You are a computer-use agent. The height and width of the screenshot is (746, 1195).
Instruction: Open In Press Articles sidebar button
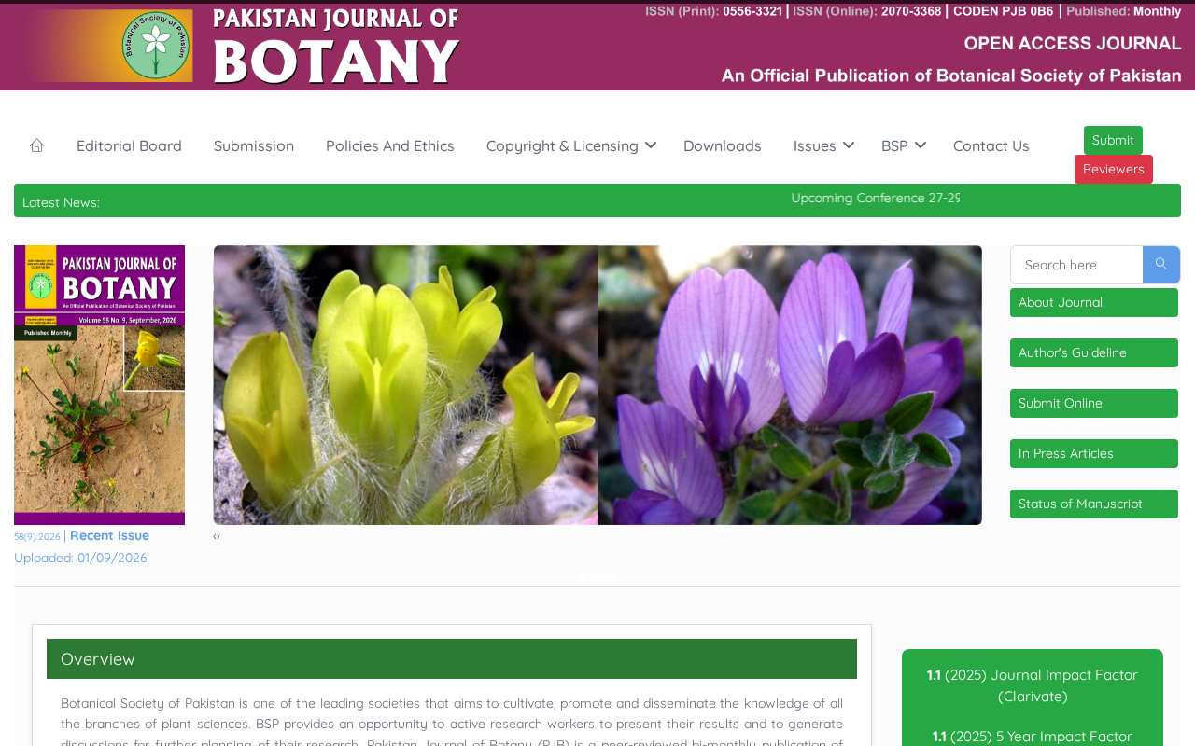tap(1094, 453)
